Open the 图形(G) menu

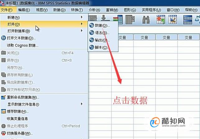coord(130,10)
